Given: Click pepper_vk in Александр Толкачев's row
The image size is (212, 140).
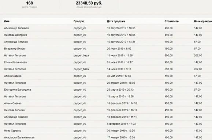Looking at the screenshot, I should point(79,28).
